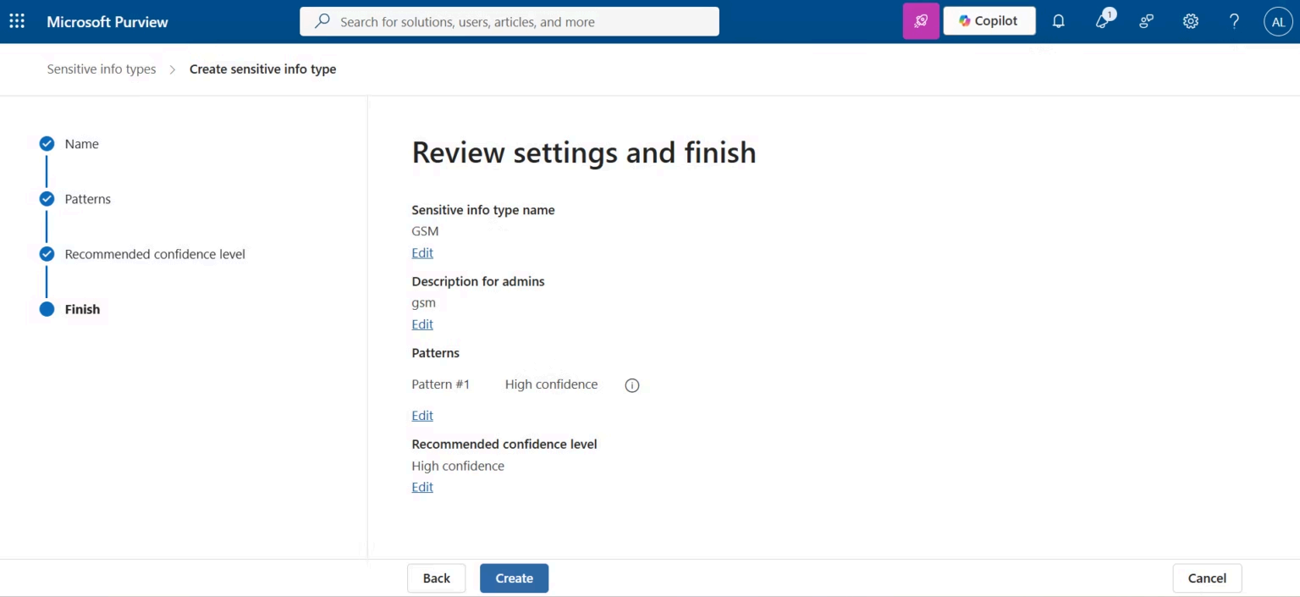Viewport: 1300px width, 597px height.
Task: Click the Patterns section label
Action: pyautogui.click(x=436, y=352)
